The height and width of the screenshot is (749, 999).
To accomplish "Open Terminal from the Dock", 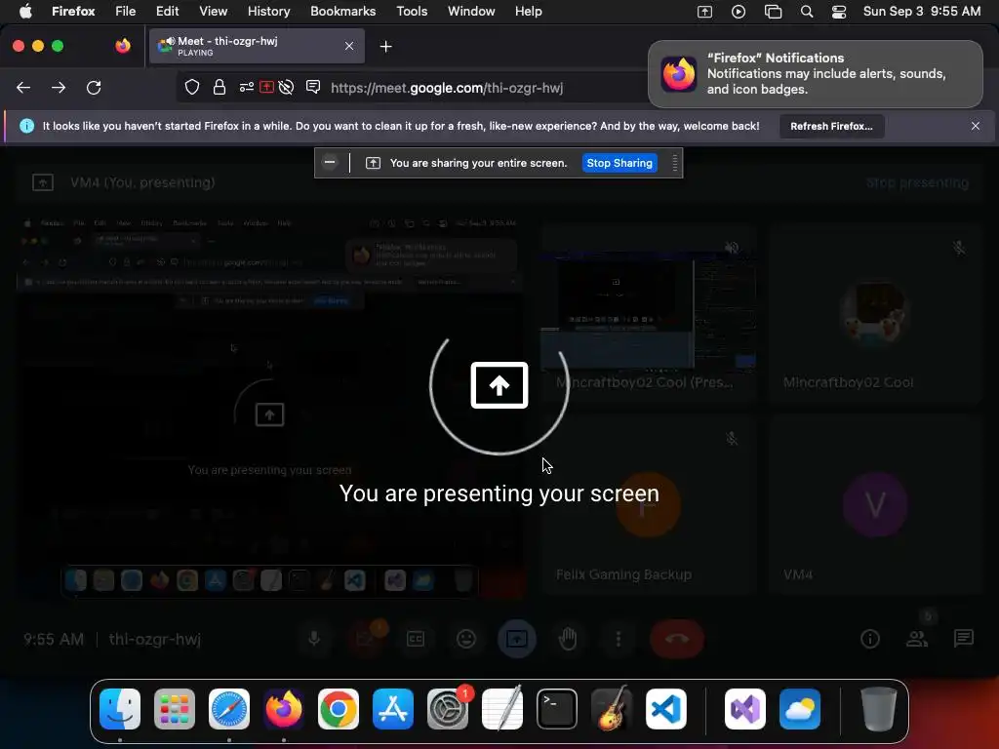I will pos(557,709).
